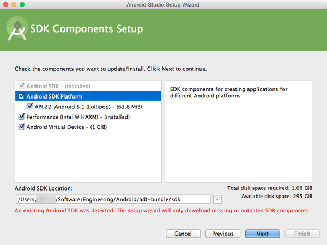This screenshot has height=245, width=327.
Task: Minimize window using yellow title bar button
Action: click(x=14, y=4)
